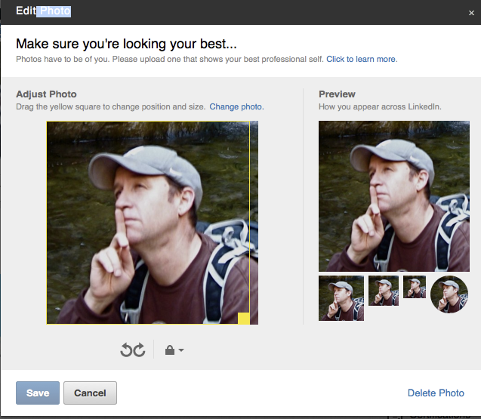481x419 pixels.
Task: Follow the Click to learn more link
Action: point(361,59)
